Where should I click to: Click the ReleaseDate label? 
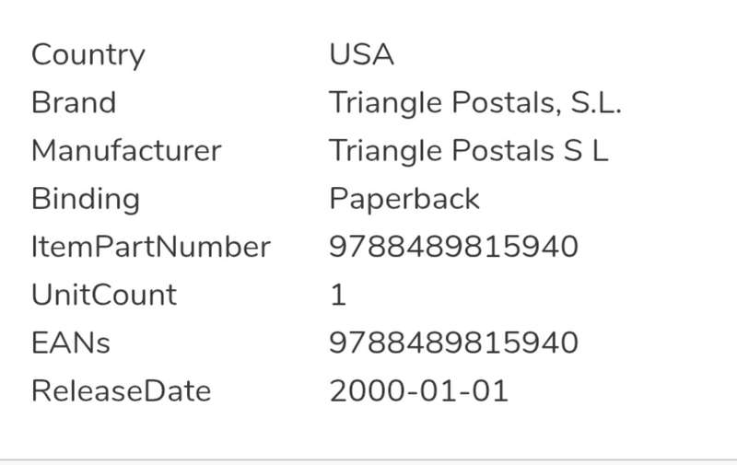pyautogui.click(x=122, y=390)
